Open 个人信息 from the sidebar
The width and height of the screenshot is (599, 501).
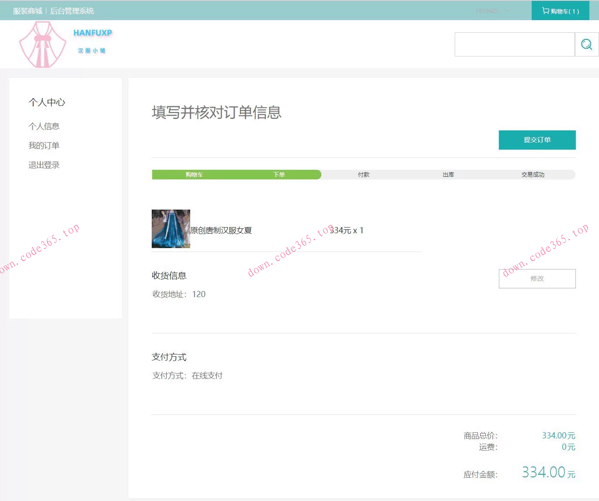(x=45, y=126)
